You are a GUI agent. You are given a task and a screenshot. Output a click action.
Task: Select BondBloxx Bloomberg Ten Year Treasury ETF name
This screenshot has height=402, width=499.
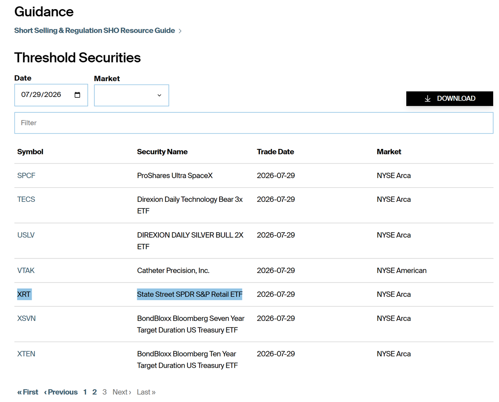188,360
